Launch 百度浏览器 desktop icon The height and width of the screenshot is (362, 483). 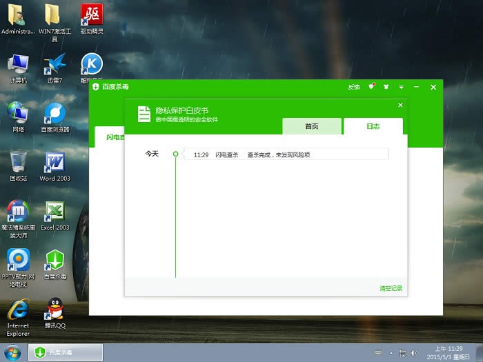pos(55,114)
